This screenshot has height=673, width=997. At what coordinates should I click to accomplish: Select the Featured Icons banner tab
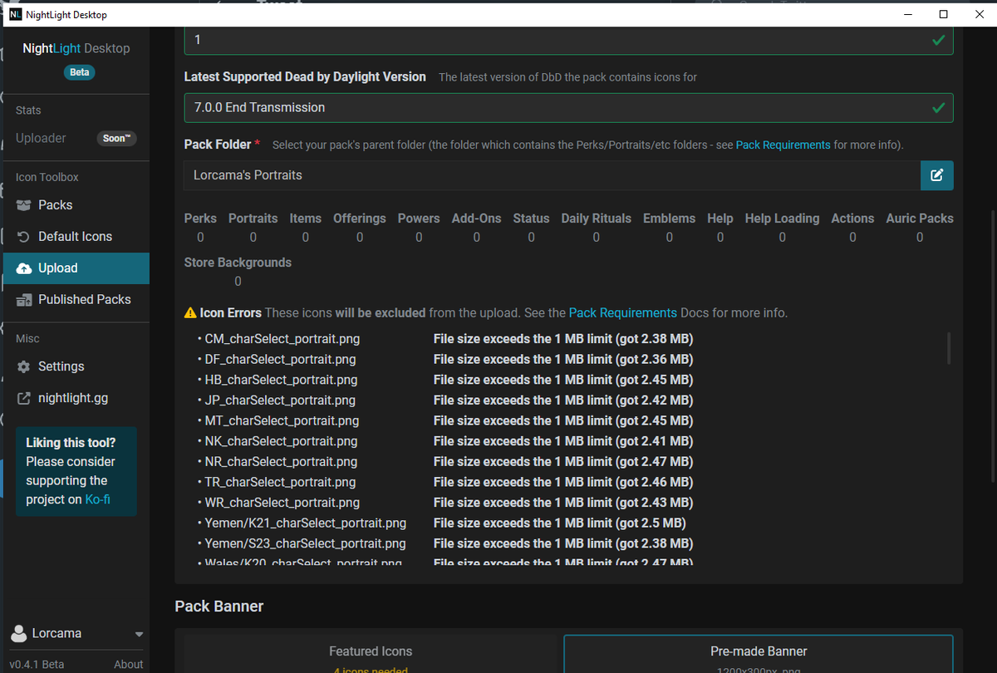(371, 654)
